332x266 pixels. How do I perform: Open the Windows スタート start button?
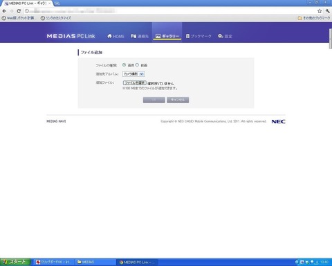coord(15,262)
